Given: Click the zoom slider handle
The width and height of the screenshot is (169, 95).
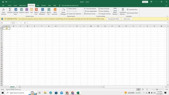Looking at the screenshot, I should point(157,89).
